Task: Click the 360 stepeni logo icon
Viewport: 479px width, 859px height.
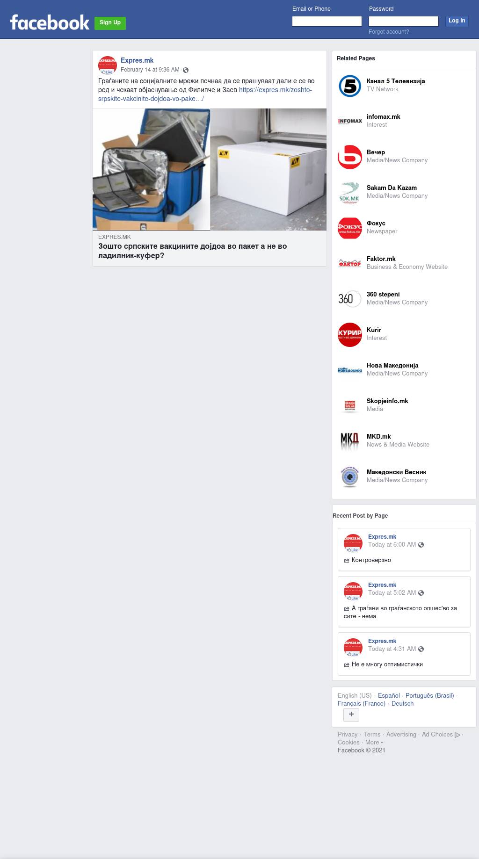Action: coord(350,299)
